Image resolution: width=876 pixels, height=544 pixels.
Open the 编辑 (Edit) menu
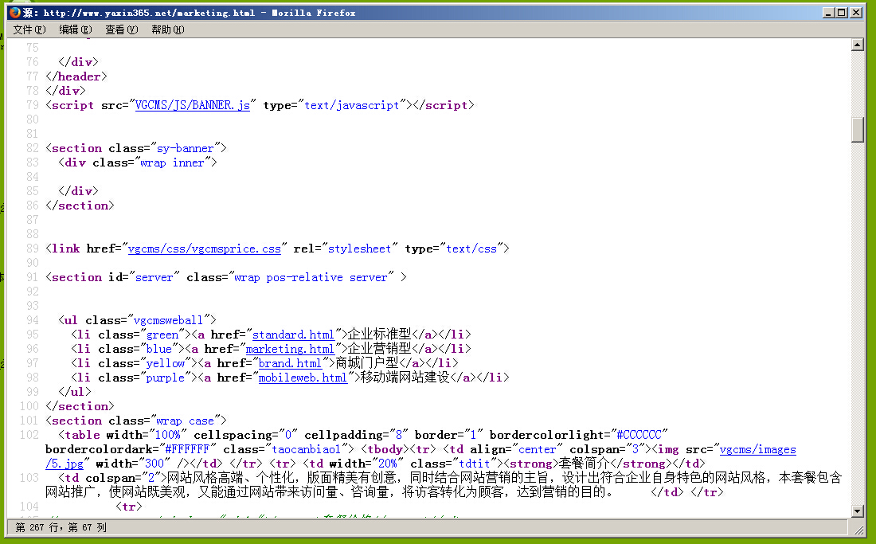75,29
